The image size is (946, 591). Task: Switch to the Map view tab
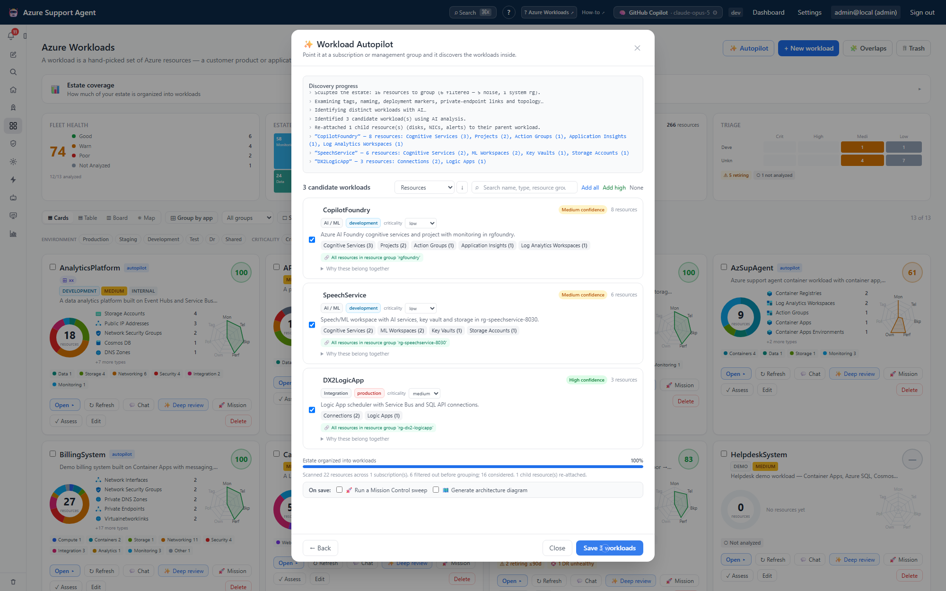pos(146,218)
